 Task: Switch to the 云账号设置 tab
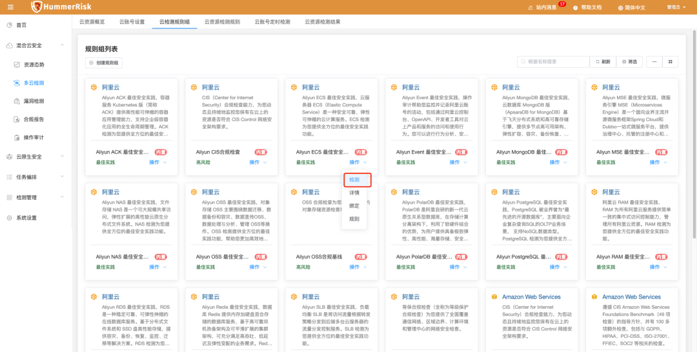click(132, 21)
